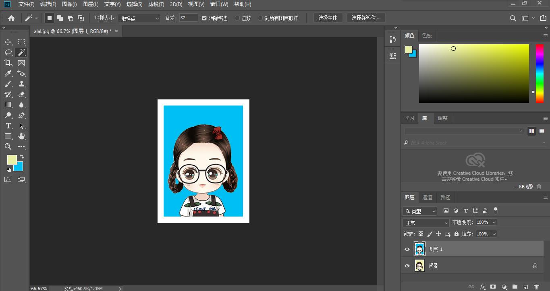
Task: Click the delete layer trash icon
Action: [x=536, y=287]
